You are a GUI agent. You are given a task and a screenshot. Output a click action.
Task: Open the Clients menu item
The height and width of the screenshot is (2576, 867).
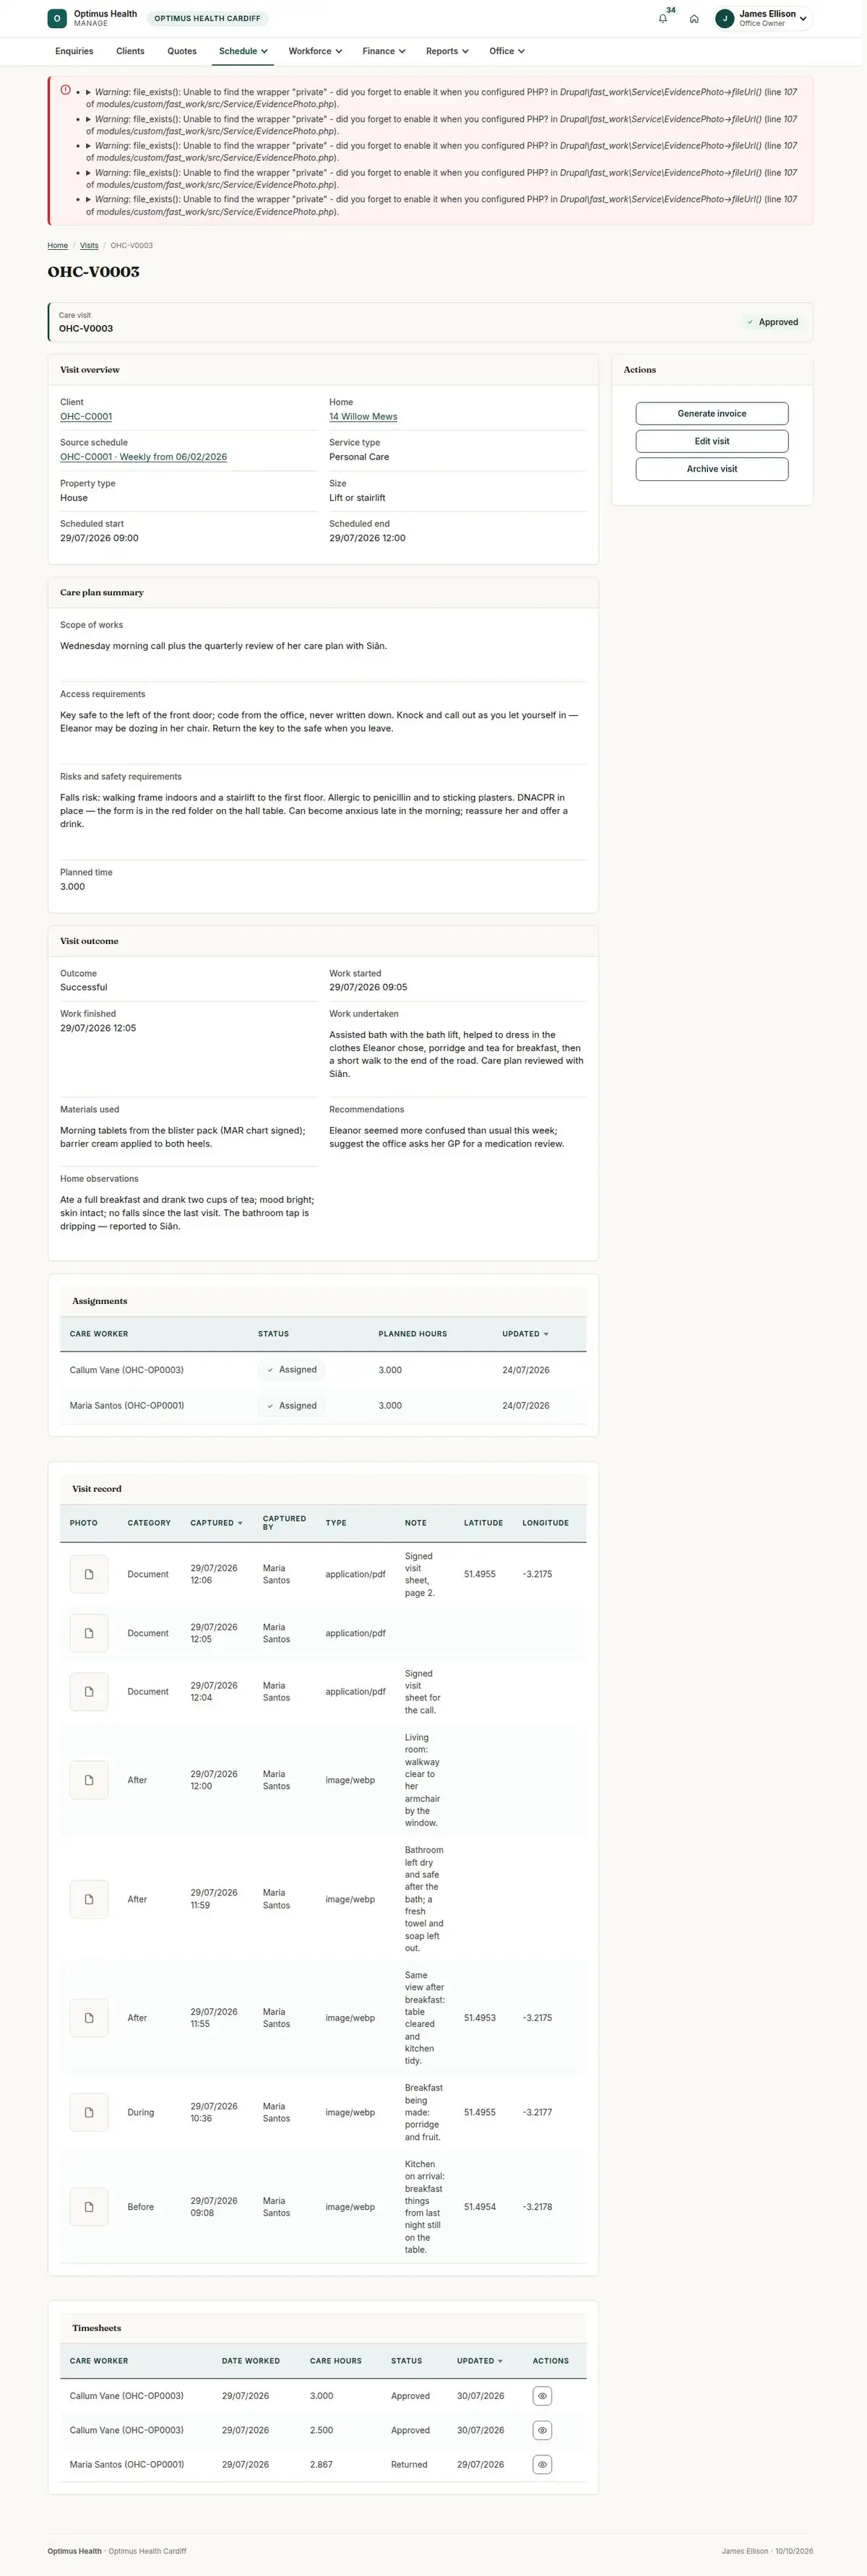130,51
